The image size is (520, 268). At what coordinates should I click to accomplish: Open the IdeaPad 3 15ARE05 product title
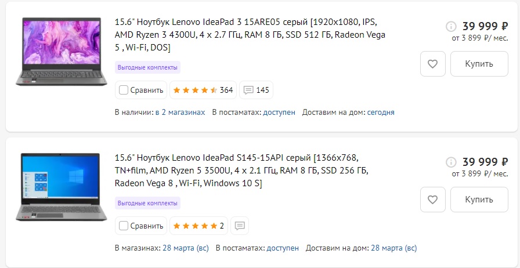pyautogui.click(x=250, y=35)
